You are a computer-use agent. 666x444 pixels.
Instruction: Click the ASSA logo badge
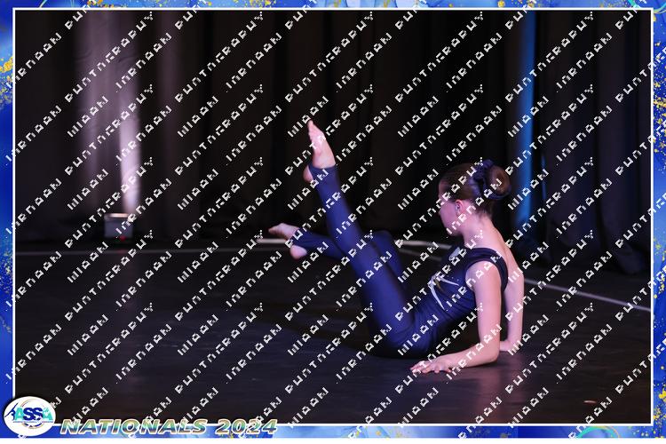pos(29,416)
